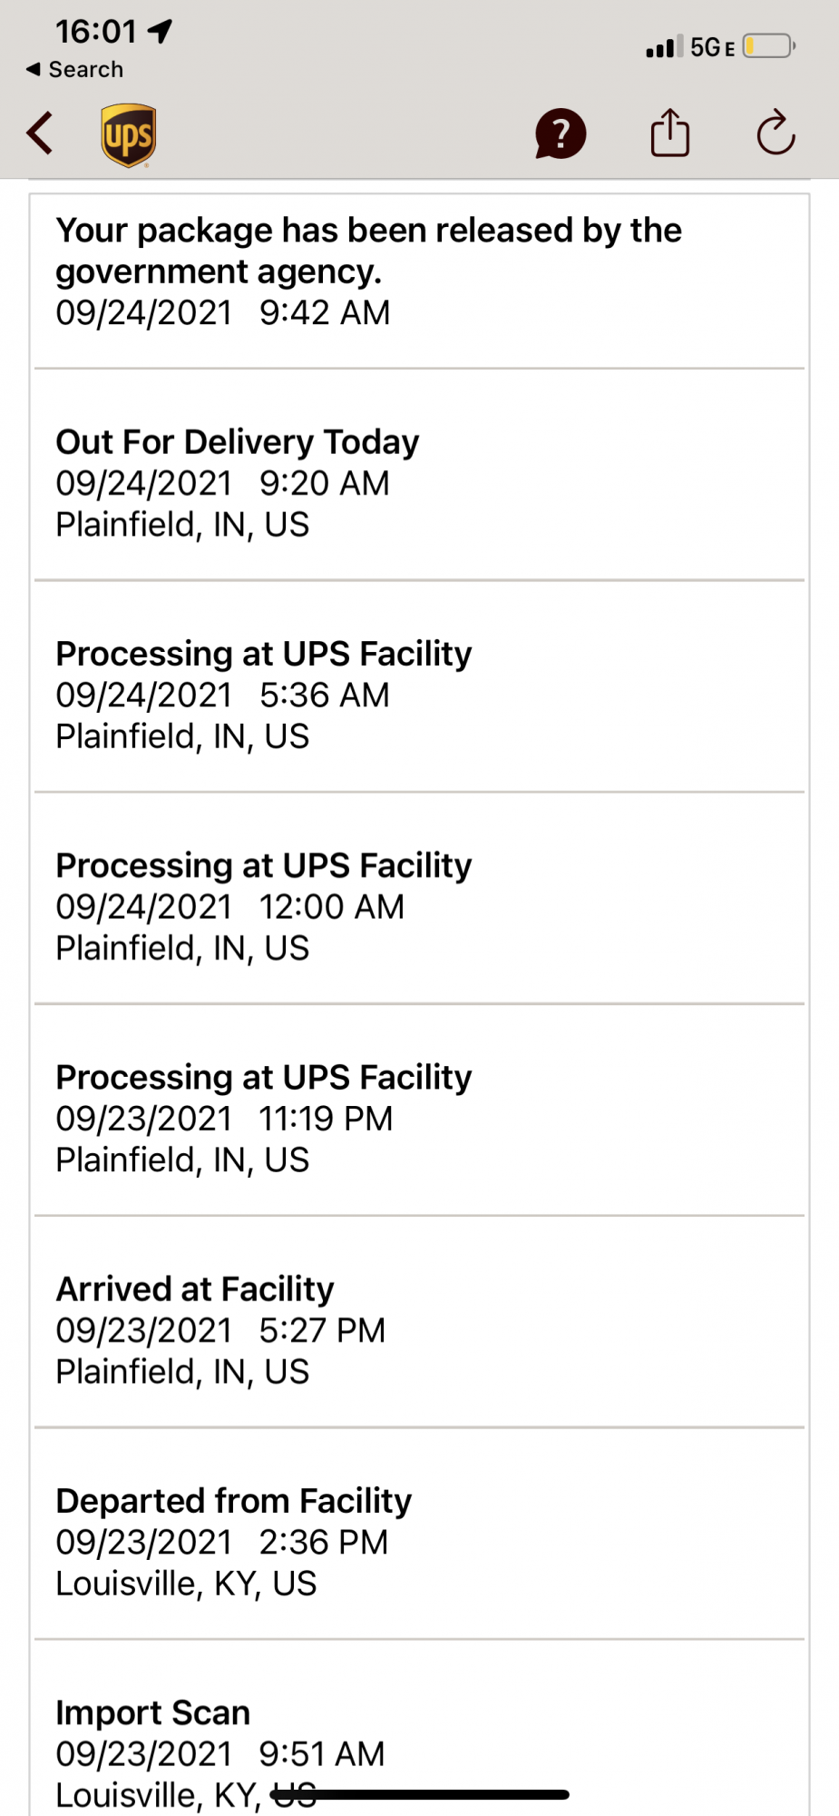The image size is (839, 1816).
Task: Tap the share icon
Action: click(670, 133)
